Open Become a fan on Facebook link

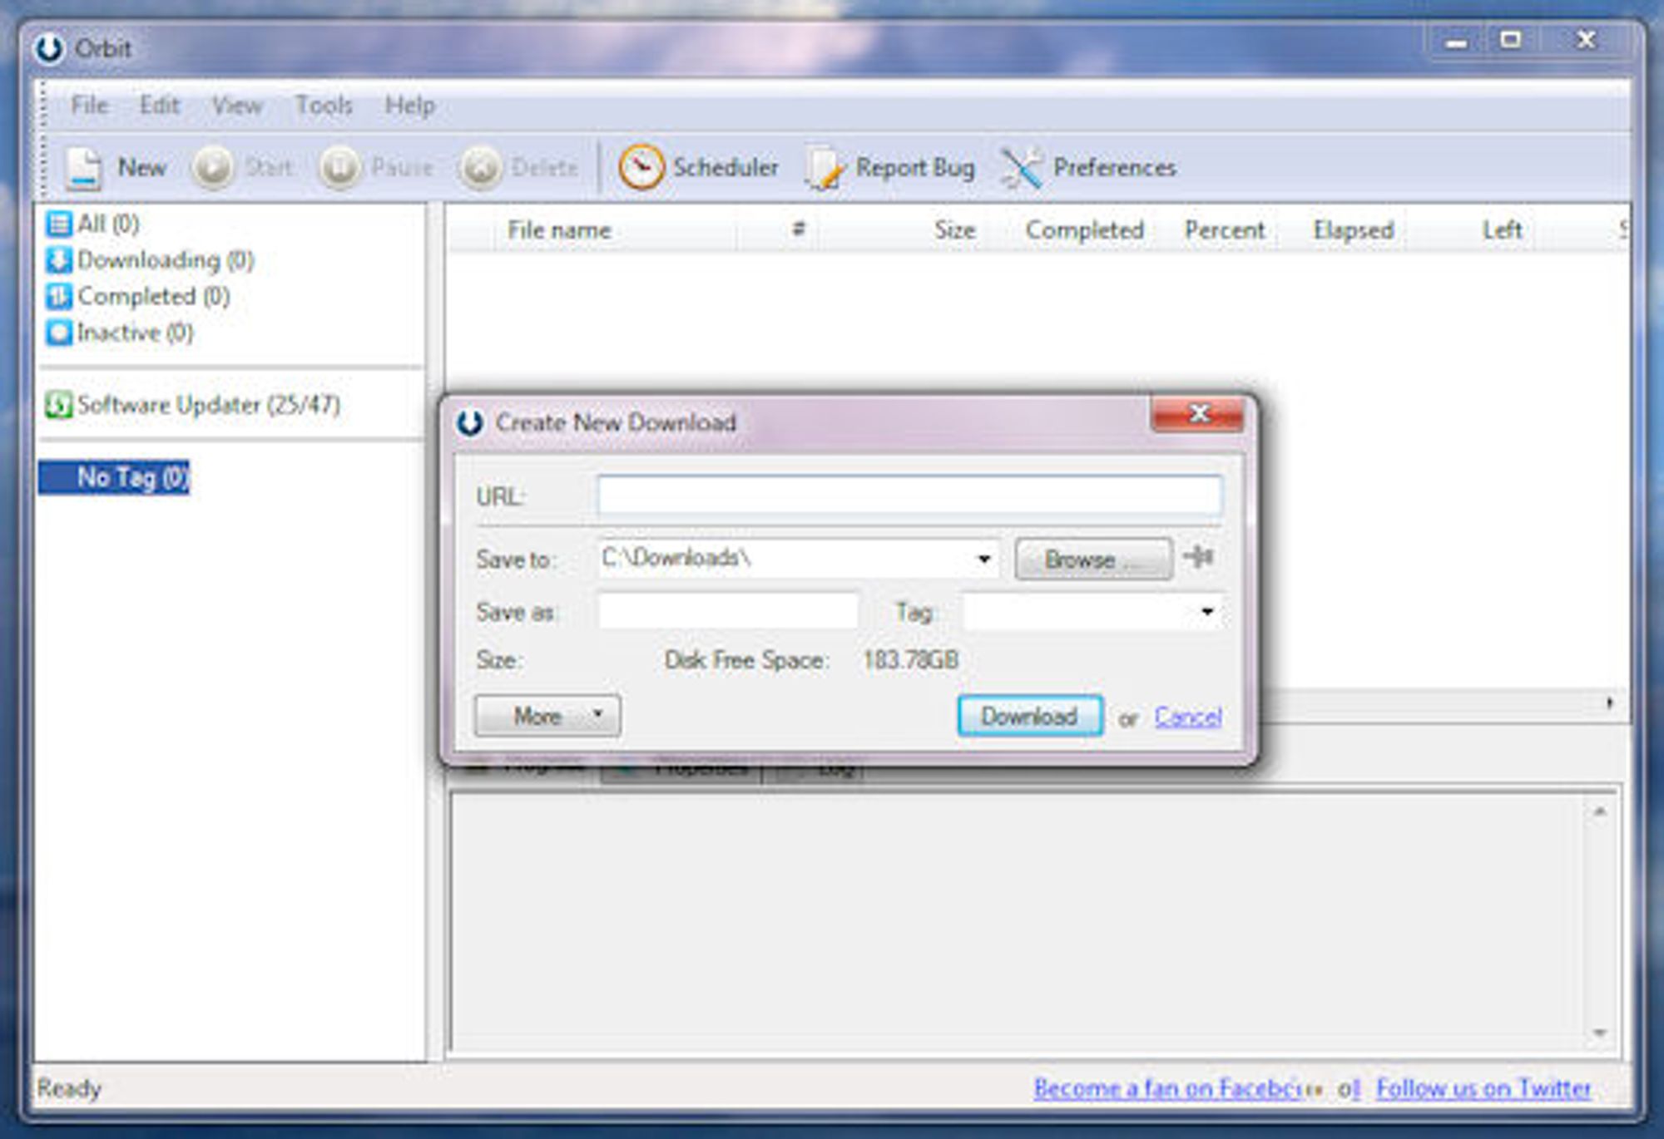point(1178,1087)
